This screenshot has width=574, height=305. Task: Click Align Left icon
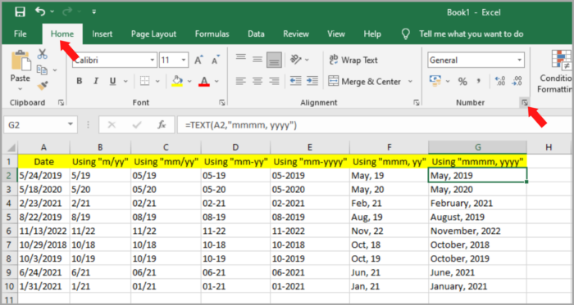pyautogui.click(x=240, y=81)
